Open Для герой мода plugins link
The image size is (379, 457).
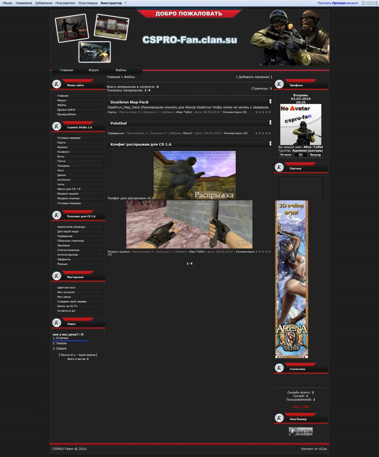pos(68,232)
